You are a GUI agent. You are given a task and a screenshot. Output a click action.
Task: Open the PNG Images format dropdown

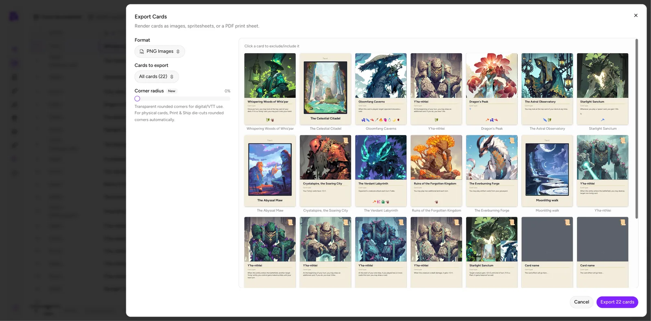click(159, 52)
